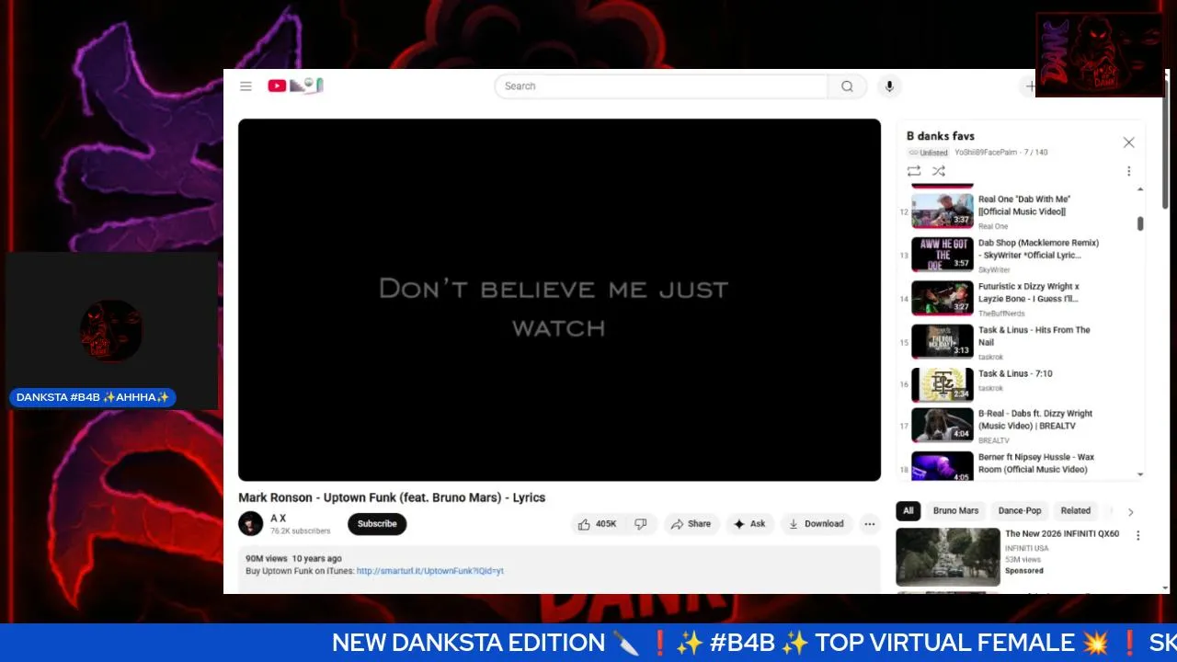Screen dimensions: 1177x662
Task: Show more filter chips with right arrow
Action: point(1130,512)
